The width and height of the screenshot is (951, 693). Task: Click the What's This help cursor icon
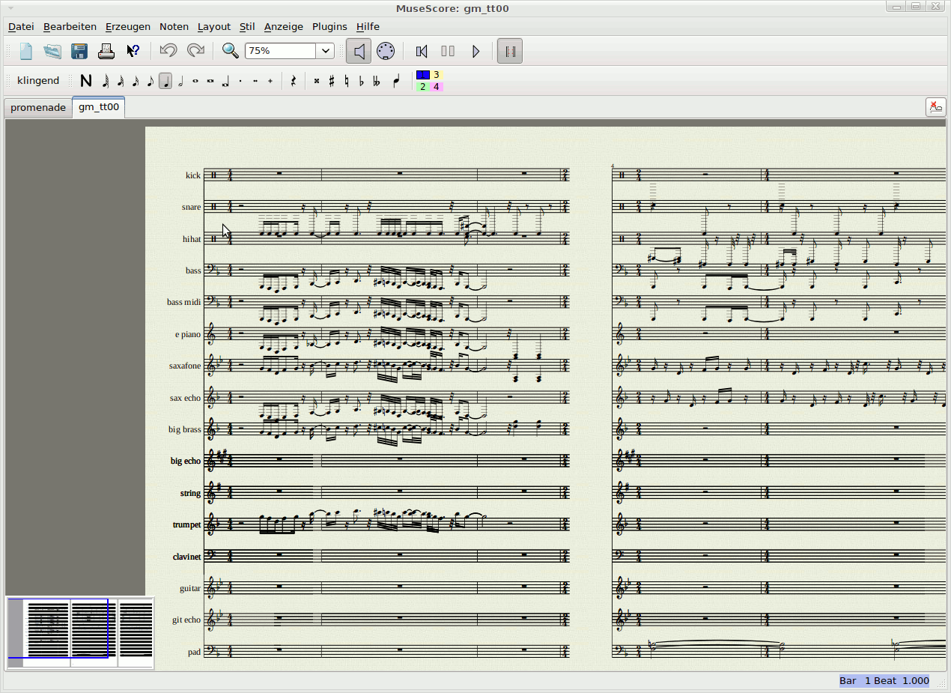[133, 51]
